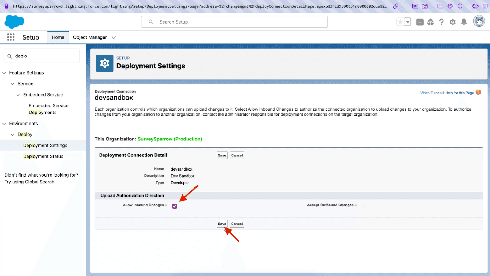Collapse the Environments tree section

(x=4, y=124)
